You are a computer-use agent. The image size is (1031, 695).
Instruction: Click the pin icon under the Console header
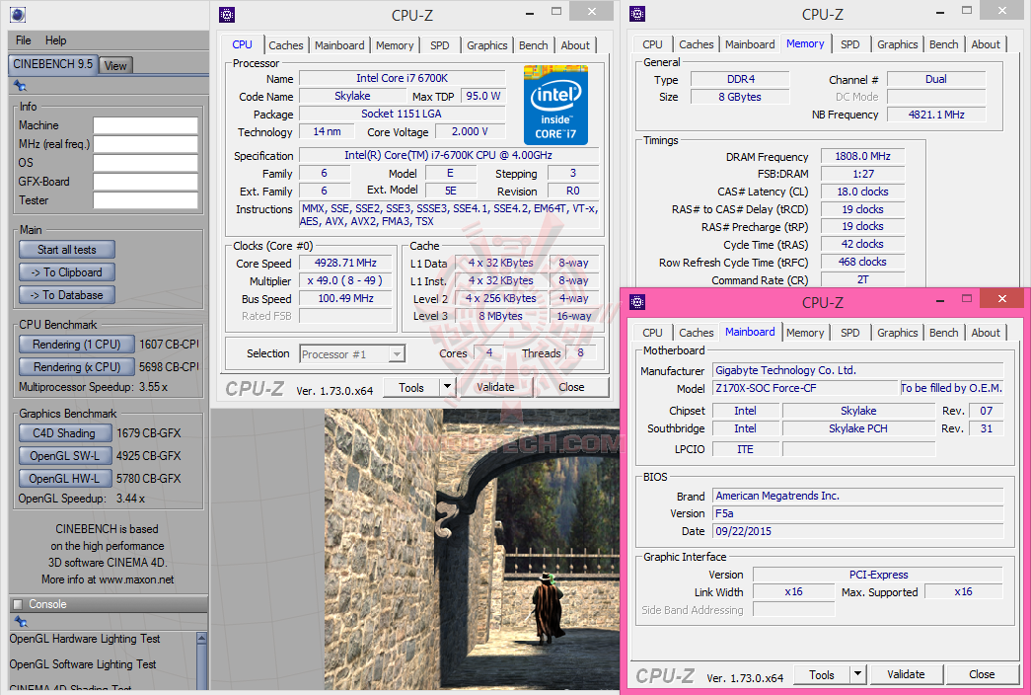tap(20, 622)
